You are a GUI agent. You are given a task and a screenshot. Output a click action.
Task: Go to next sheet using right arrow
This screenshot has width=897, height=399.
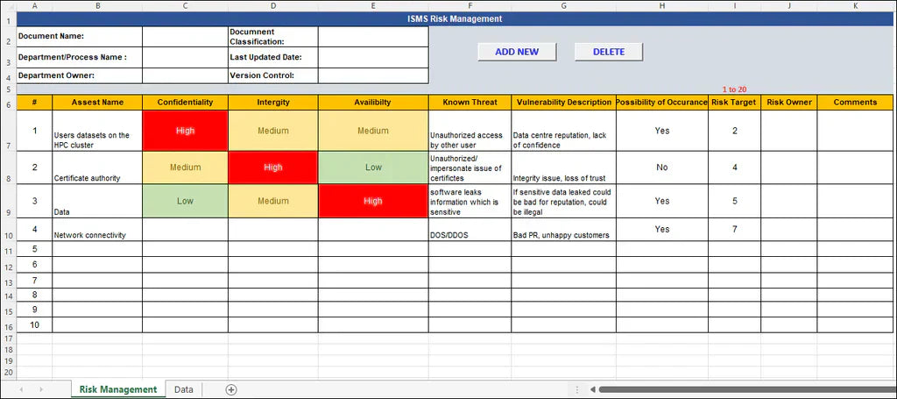tap(40, 390)
